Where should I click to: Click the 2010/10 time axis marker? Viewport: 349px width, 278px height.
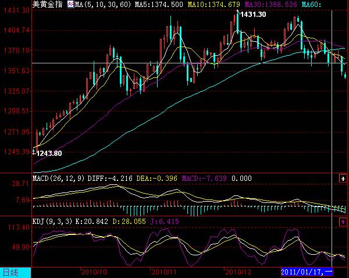point(94,272)
